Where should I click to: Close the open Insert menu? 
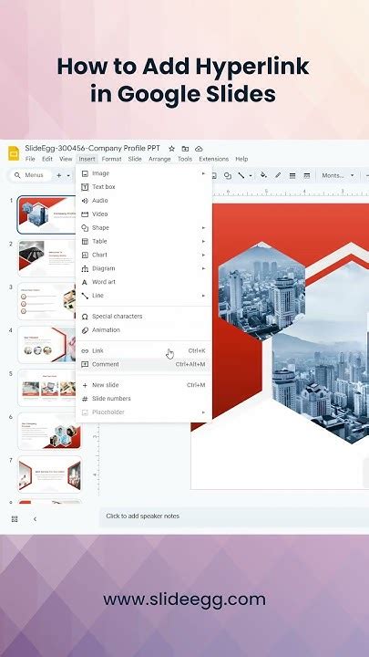[x=87, y=159]
